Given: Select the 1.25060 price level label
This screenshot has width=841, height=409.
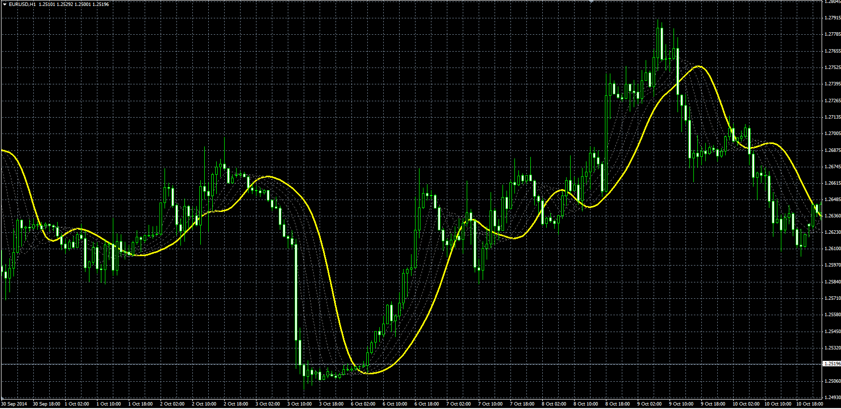Looking at the screenshot, I should (x=832, y=381).
